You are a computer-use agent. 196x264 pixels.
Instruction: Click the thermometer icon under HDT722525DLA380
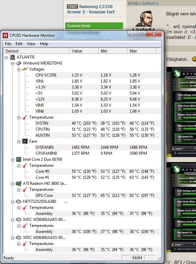pyautogui.click(x=25, y=208)
